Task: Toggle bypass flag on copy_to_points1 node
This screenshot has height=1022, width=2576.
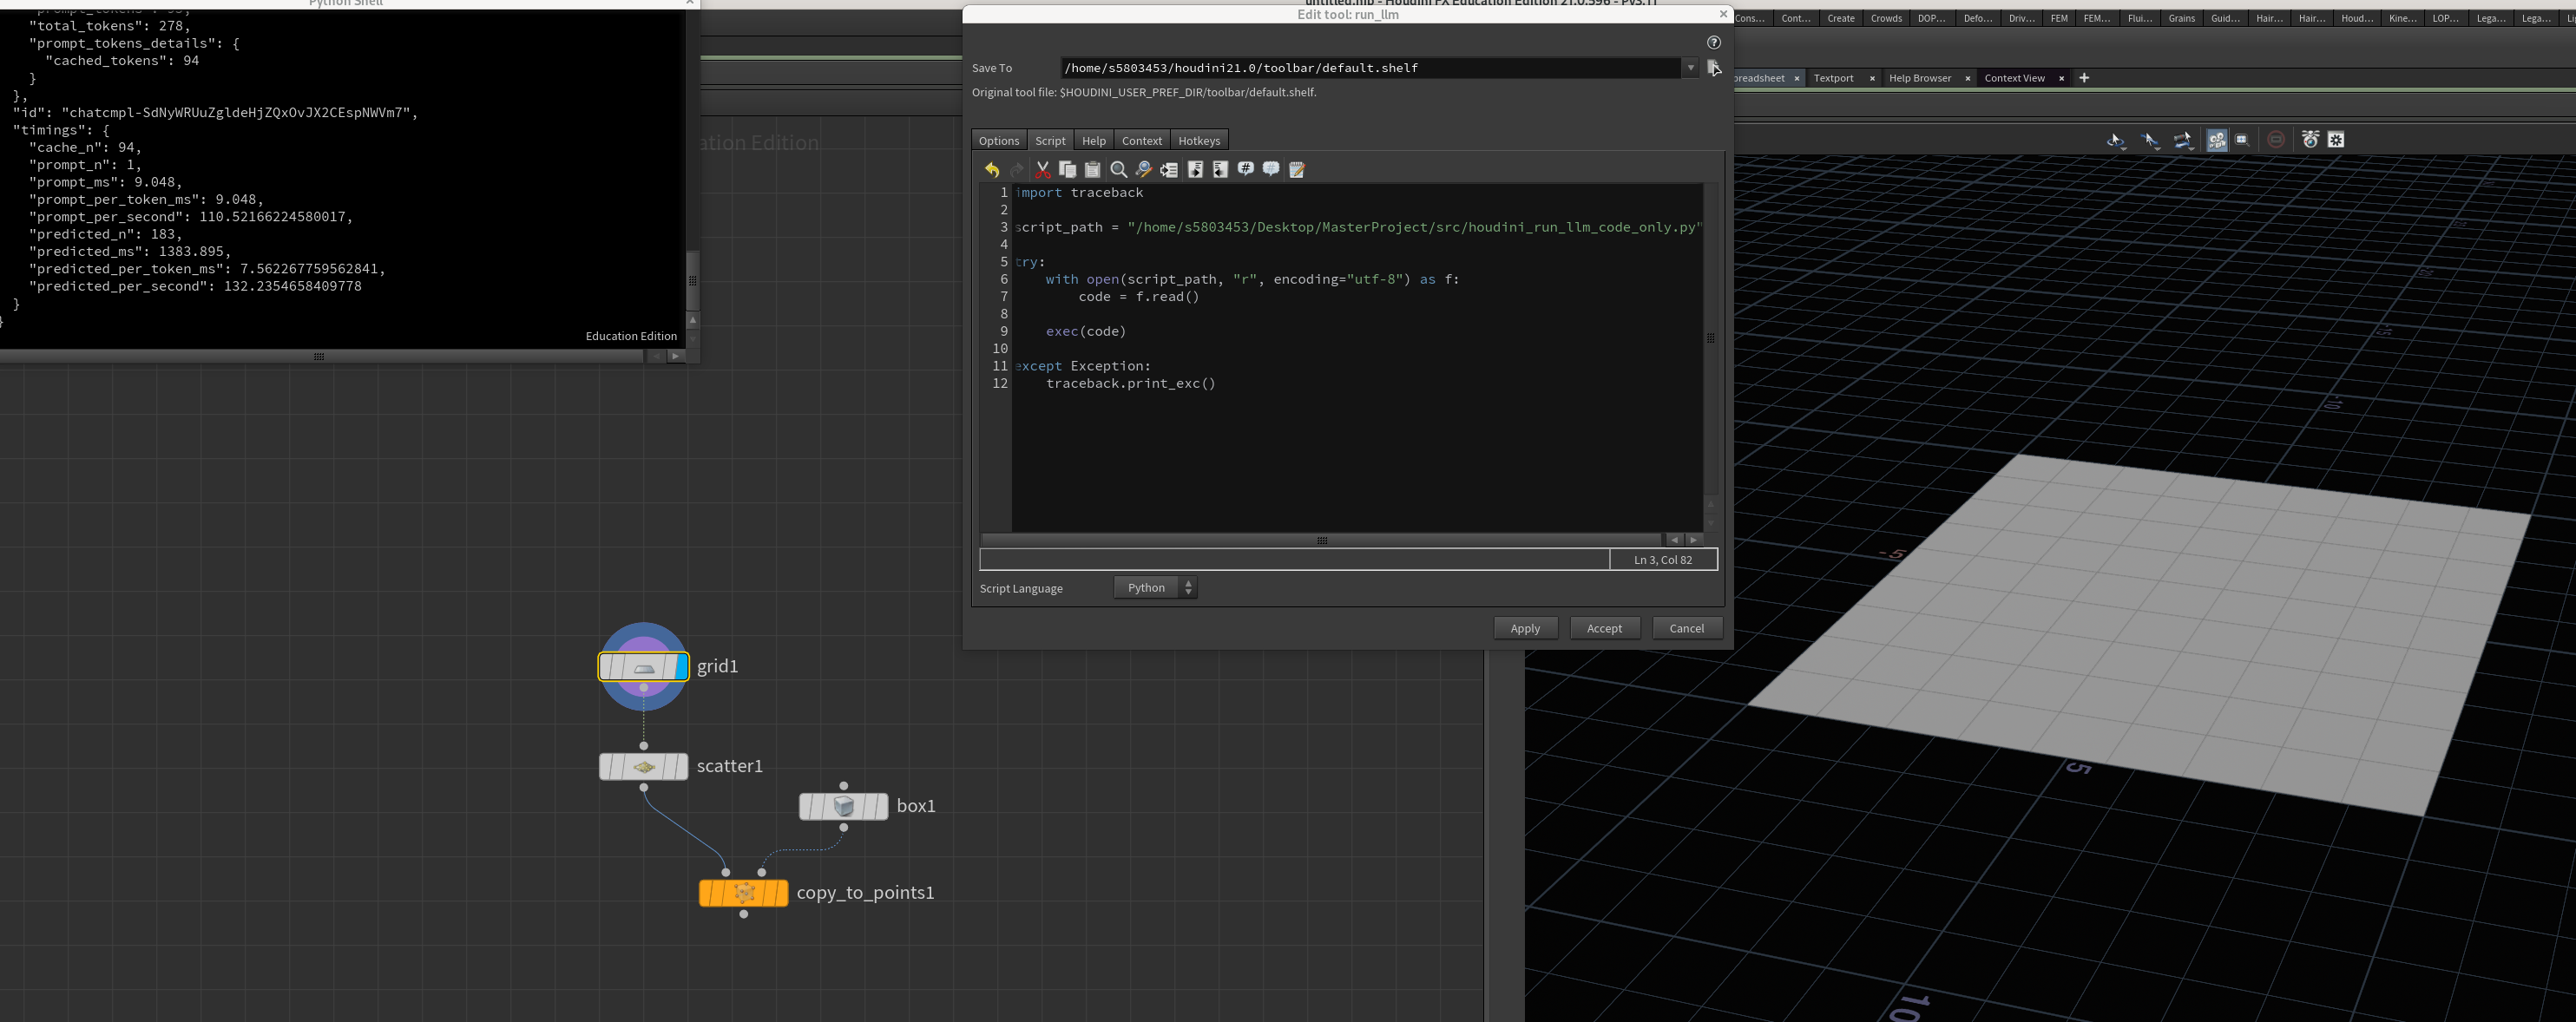Action: click(706, 893)
